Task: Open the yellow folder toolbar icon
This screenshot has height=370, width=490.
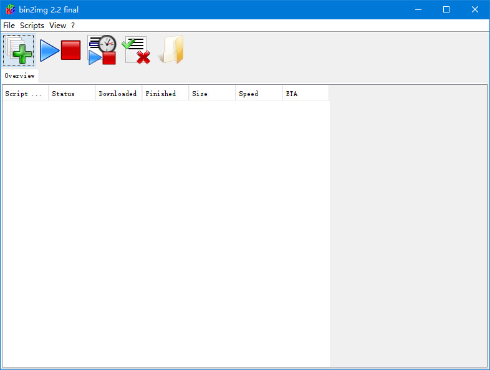Action: click(x=171, y=51)
